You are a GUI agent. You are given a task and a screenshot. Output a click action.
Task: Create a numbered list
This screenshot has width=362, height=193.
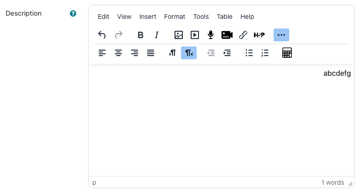[265, 53]
